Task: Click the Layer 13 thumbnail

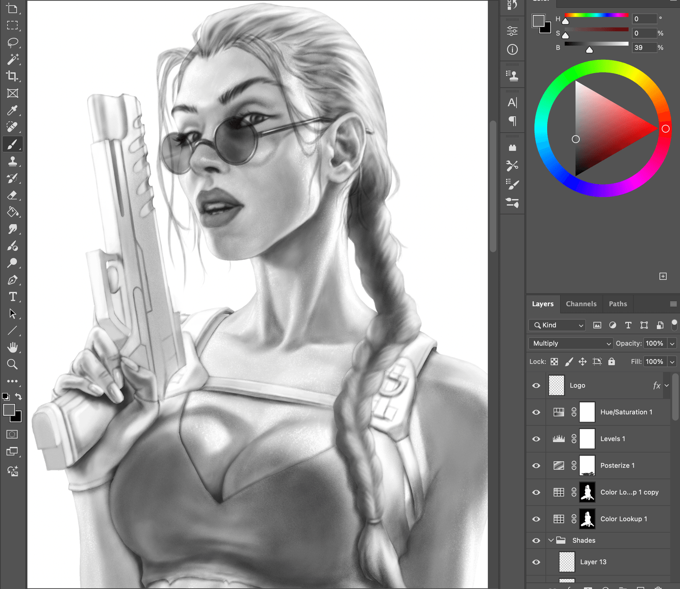Action: pos(567,562)
